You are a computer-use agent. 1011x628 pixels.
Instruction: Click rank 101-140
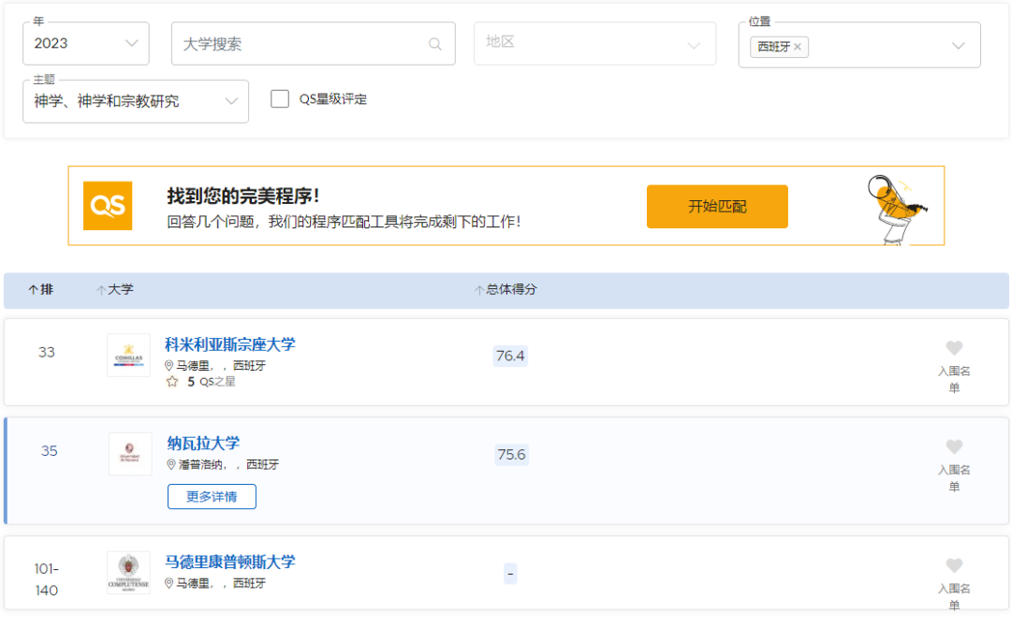click(x=47, y=579)
